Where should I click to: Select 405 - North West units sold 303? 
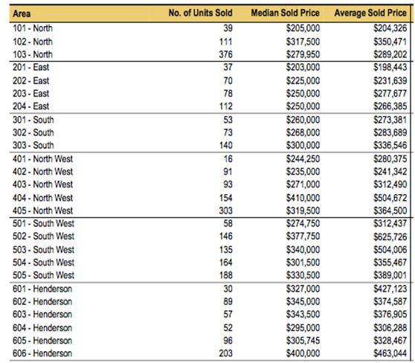(225, 211)
